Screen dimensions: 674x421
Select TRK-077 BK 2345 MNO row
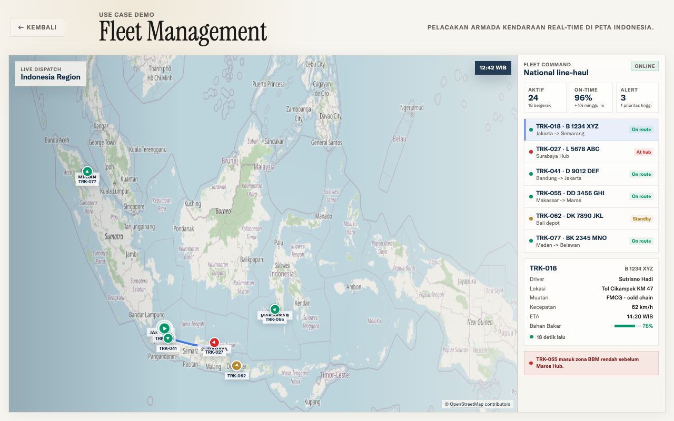591,241
